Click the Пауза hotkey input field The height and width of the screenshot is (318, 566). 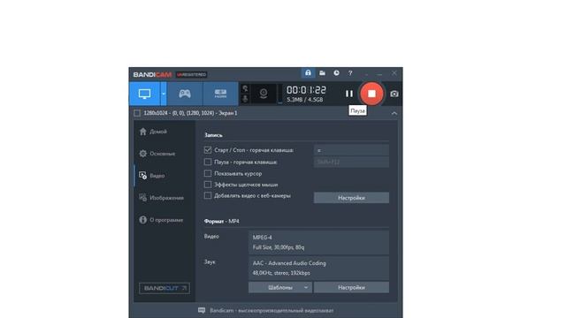coord(351,162)
